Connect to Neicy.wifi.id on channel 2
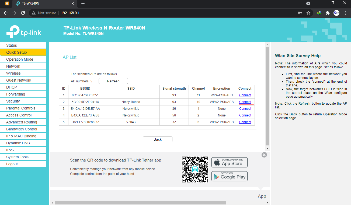 click(x=245, y=115)
